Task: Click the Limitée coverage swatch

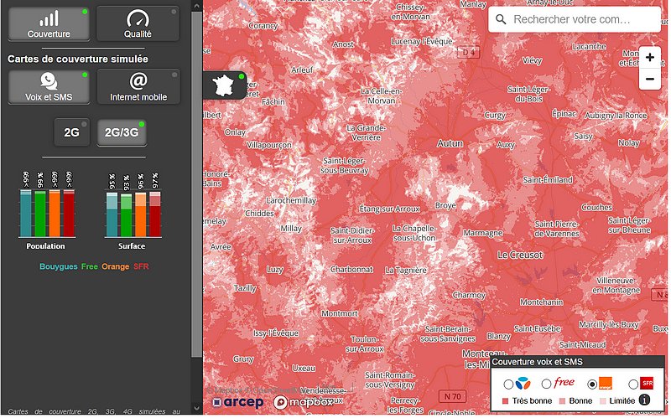Action: 602,401
